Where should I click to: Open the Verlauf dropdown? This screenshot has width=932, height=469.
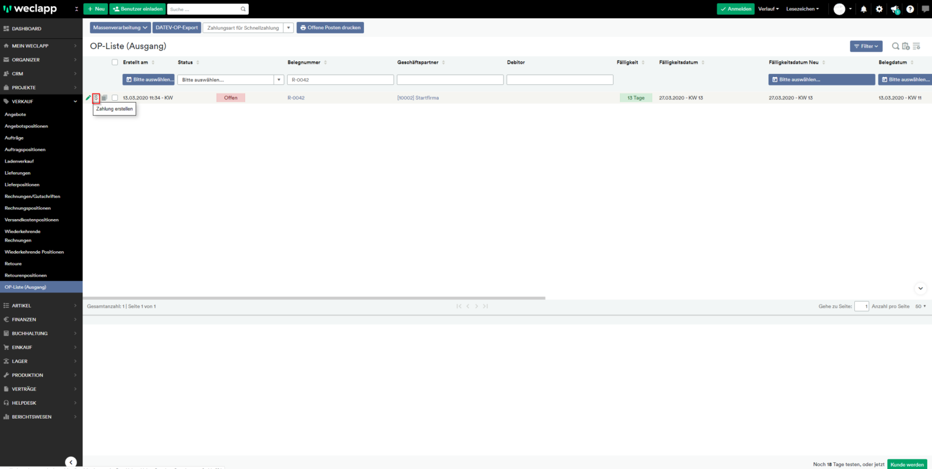[x=768, y=9]
